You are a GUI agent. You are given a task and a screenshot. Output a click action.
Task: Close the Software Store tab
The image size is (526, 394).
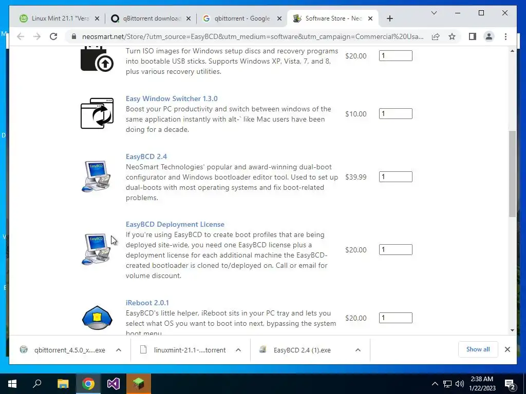point(370,18)
